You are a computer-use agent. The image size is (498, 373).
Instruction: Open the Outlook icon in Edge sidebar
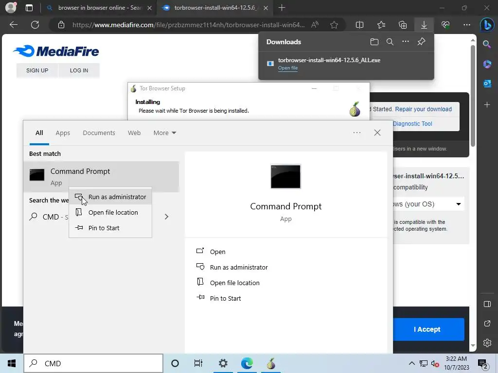click(487, 84)
